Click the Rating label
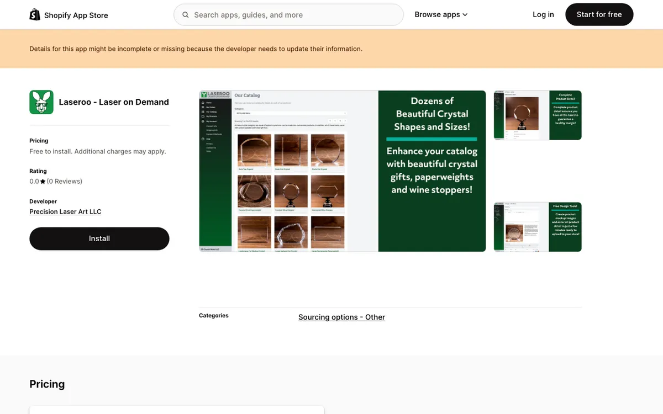 pos(38,171)
